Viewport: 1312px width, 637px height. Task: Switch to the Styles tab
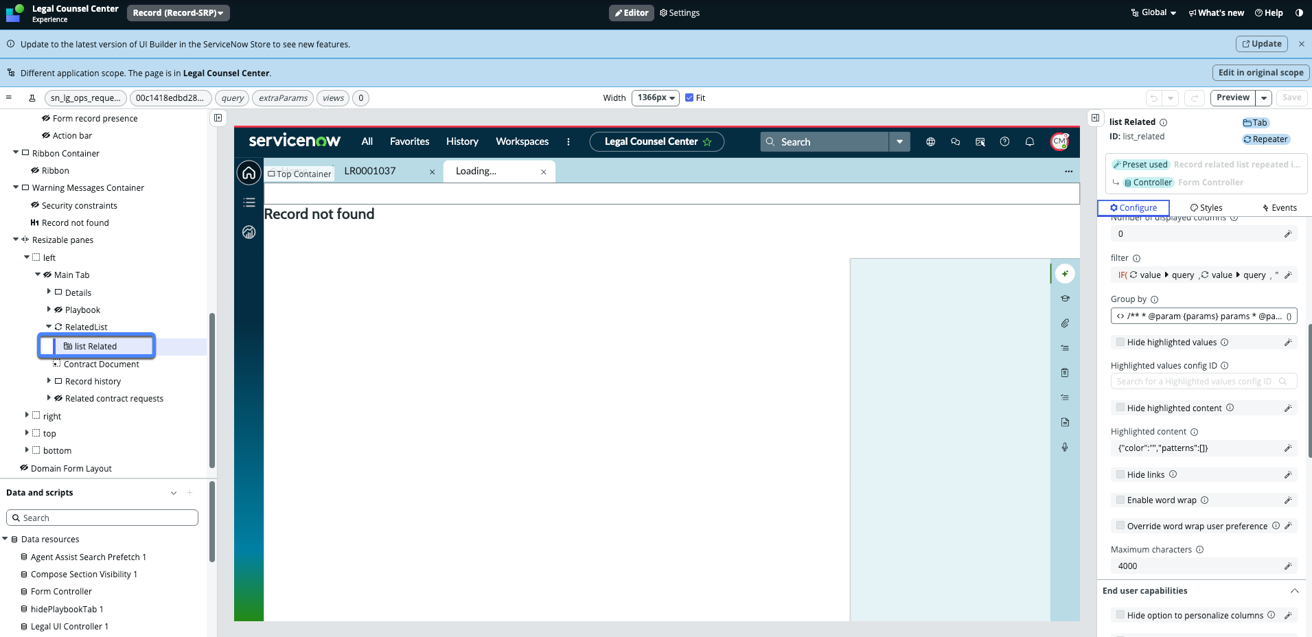tap(1206, 208)
